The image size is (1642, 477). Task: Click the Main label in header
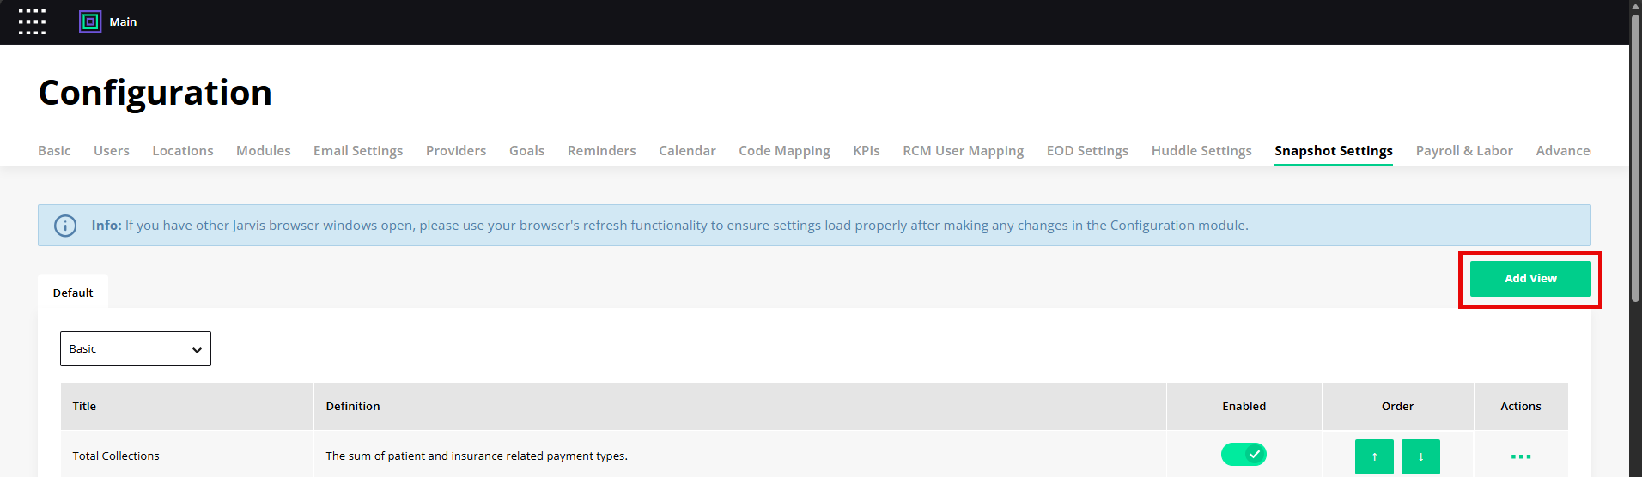tap(123, 22)
